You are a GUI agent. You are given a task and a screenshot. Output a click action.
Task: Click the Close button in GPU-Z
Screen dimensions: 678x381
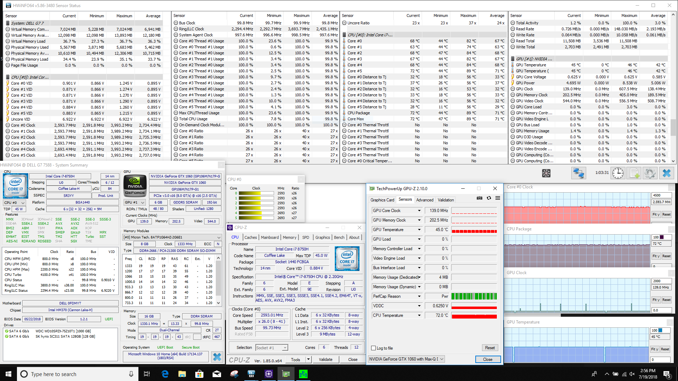pyautogui.click(x=488, y=359)
